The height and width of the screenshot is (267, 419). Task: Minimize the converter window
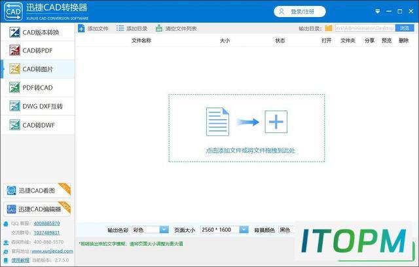coord(389,11)
